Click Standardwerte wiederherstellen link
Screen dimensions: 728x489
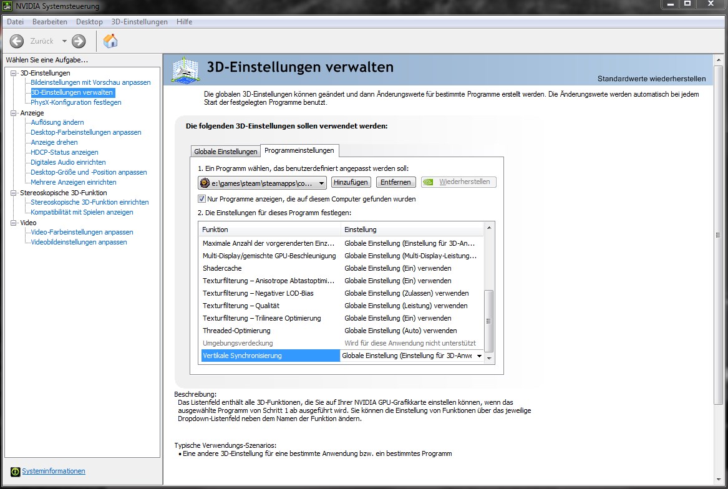(x=651, y=79)
